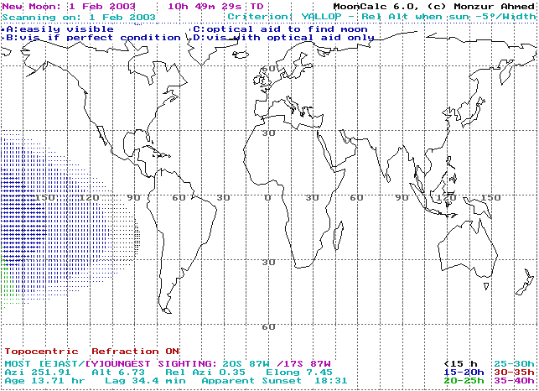Click the 'Rel Azi 0.35' value
This screenshot has width=539, height=391.
click(x=205, y=373)
